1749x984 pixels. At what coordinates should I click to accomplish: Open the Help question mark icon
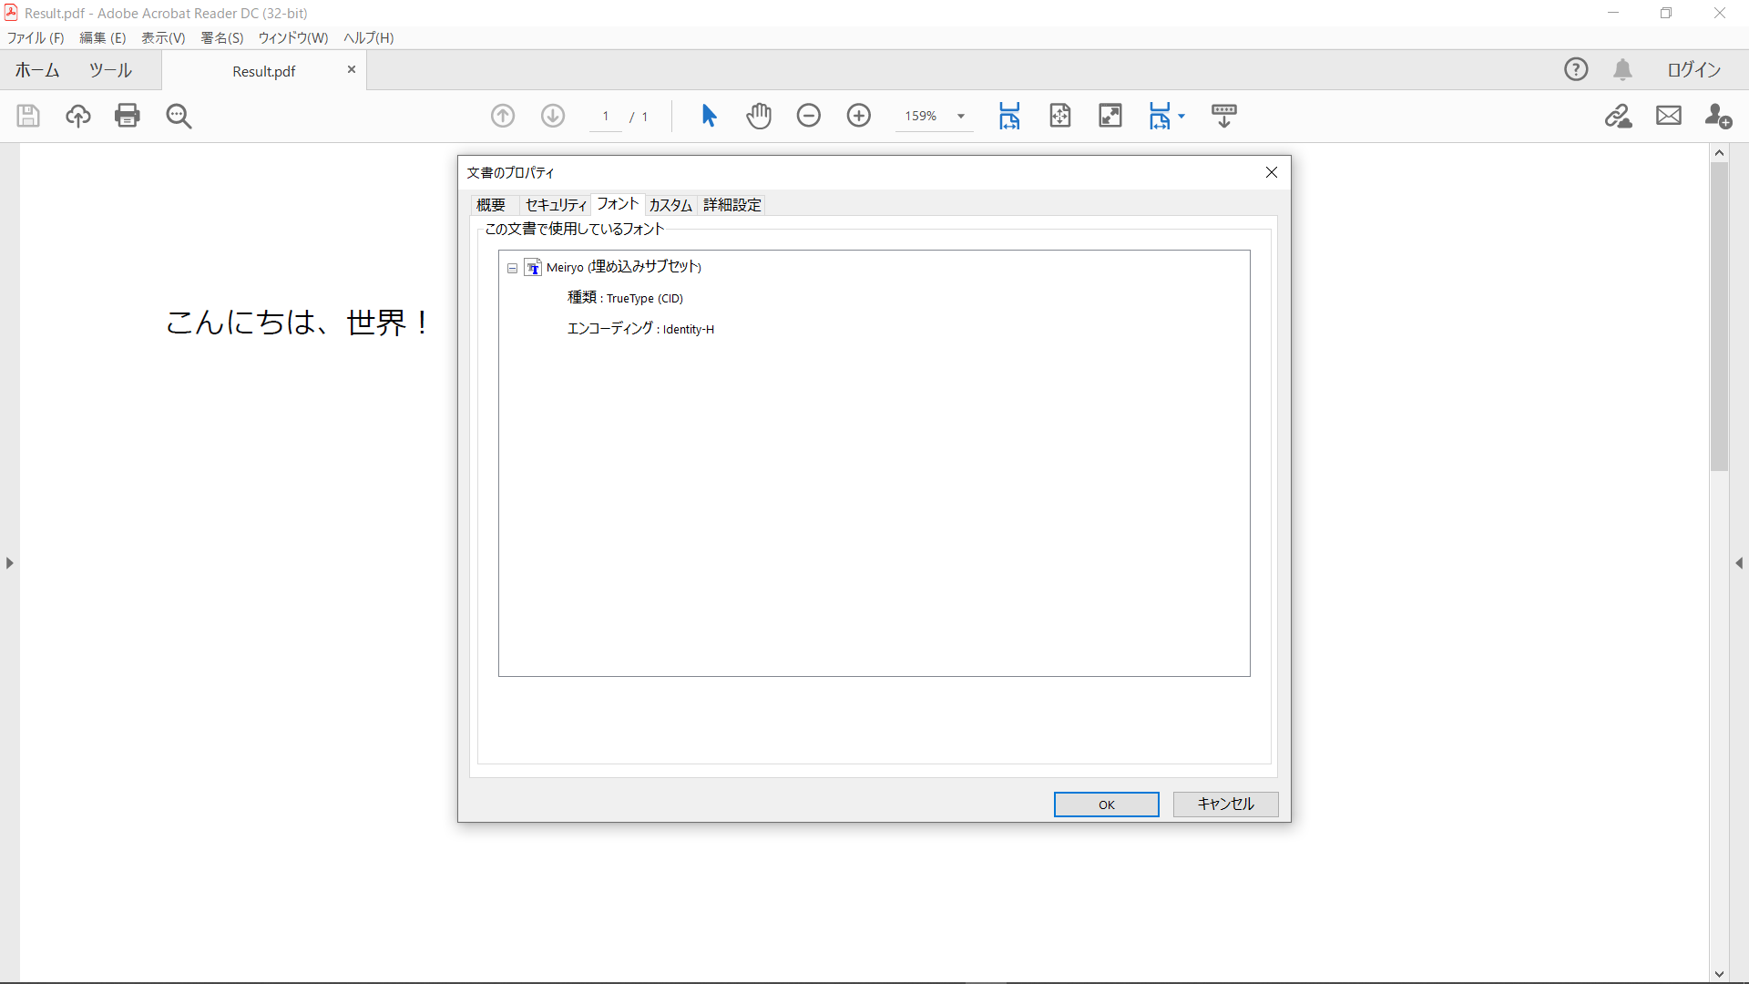(x=1576, y=69)
